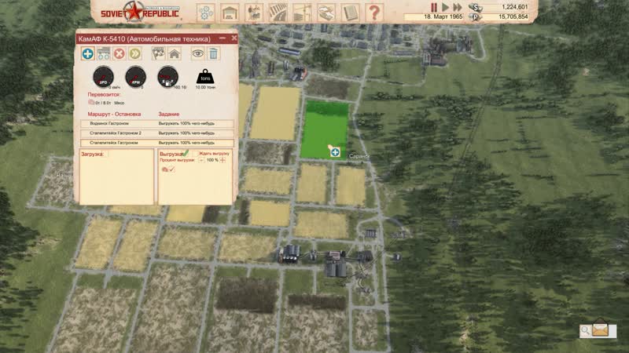Click the meat cargo icon under Перевозится

click(91, 103)
